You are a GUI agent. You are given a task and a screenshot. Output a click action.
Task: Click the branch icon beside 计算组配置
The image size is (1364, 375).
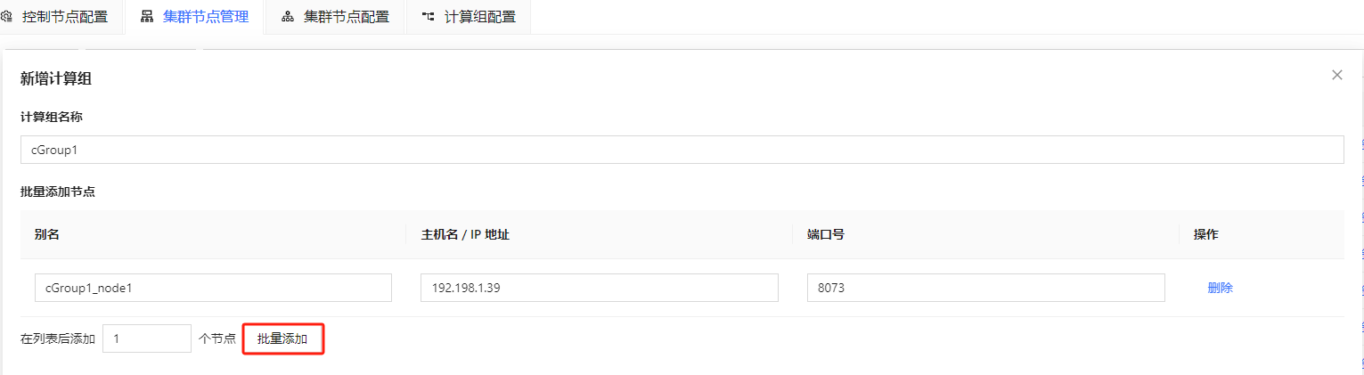pyautogui.click(x=429, y=17)
